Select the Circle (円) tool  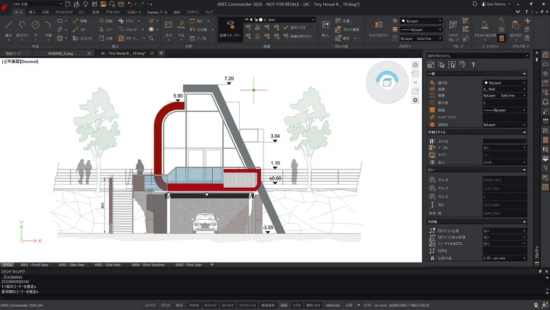click(x=35, y=25)
